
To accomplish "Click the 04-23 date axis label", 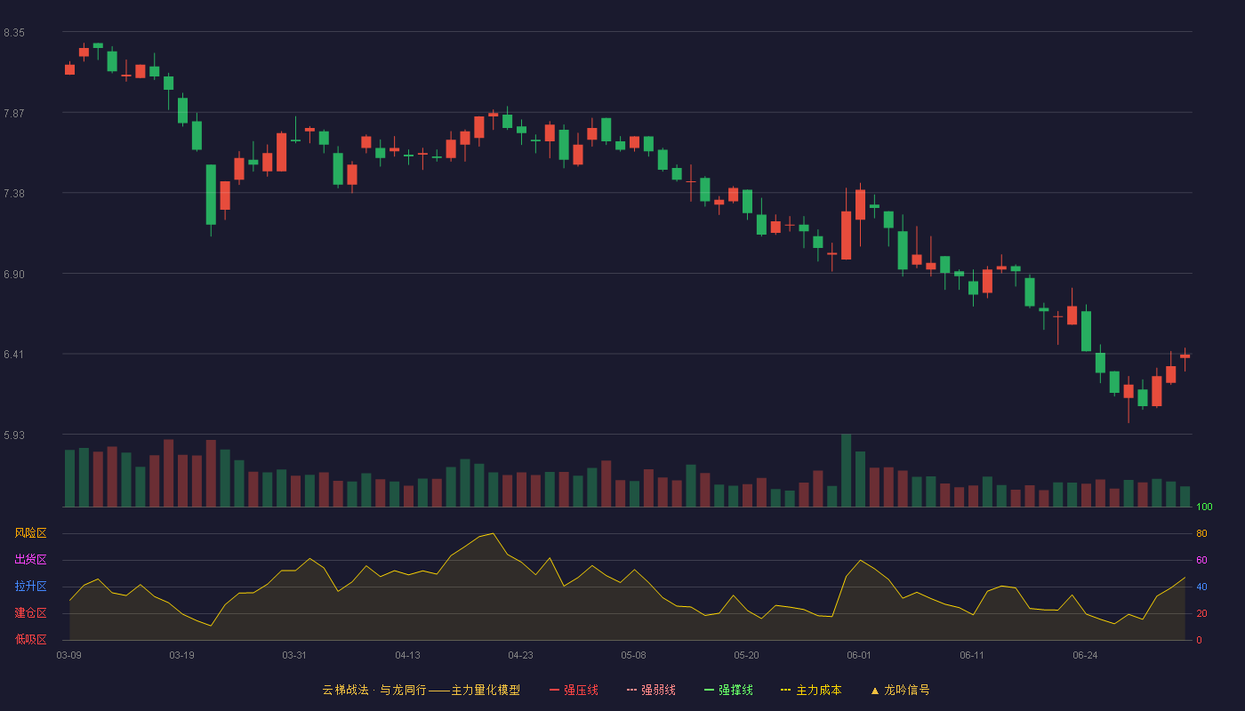I will (x=520, y=655).
